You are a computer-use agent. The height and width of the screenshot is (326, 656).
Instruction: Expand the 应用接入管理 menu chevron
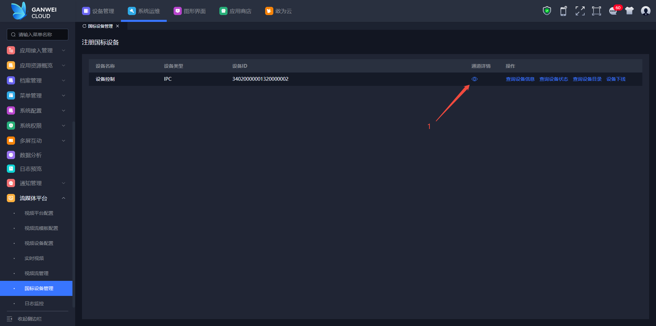point(64,50)
